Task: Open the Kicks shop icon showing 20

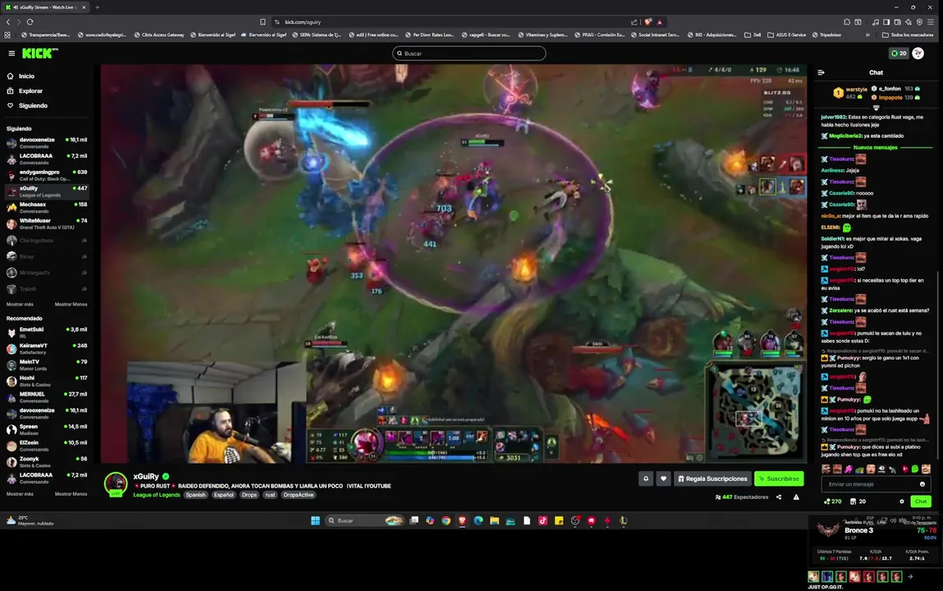Action: 858,502
